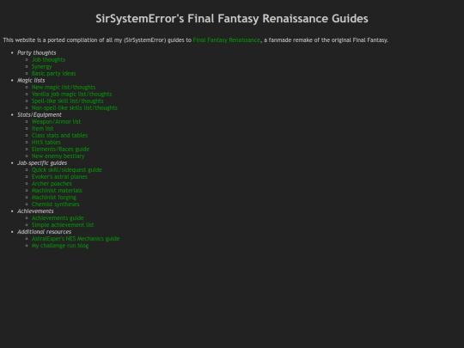Click the Achievements section heading
Viewport: 464px width, 348px height.
point(35,211)
